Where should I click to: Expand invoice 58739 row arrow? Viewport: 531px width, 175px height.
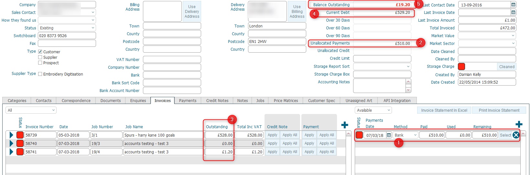[11, 135]
